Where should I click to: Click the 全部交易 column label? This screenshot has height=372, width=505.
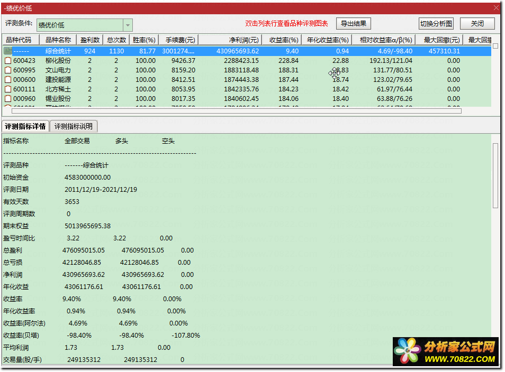(x=77, y=141)
